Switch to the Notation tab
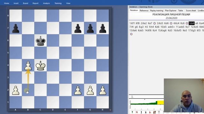Screen dimensions: 204x114 [134, 10]
